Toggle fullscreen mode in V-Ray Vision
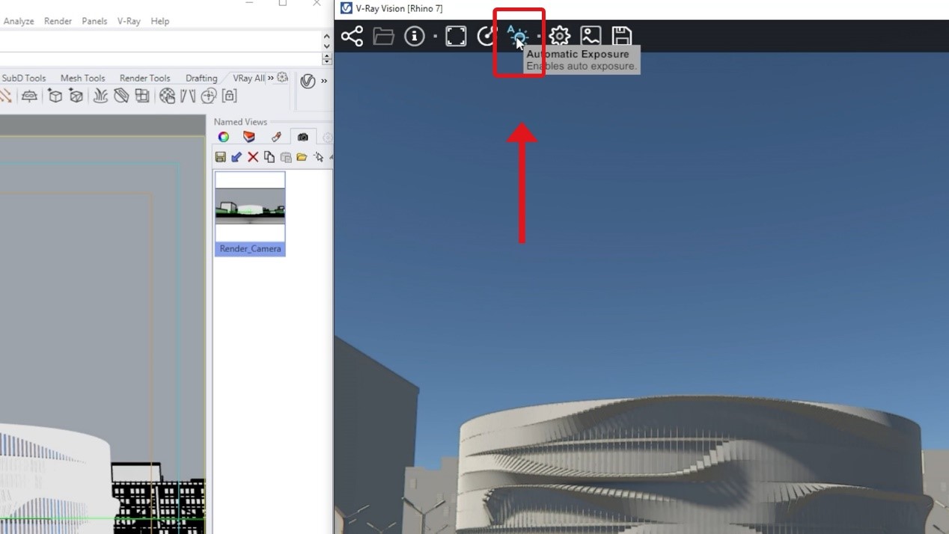 (456, 36)
